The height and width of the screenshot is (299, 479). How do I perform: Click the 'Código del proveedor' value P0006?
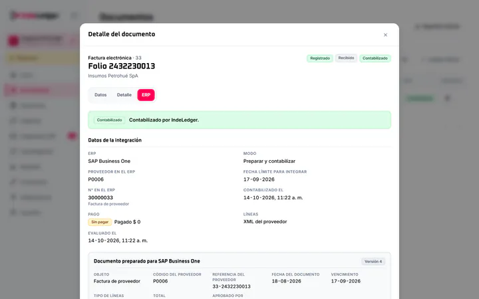tap(160, 281)
